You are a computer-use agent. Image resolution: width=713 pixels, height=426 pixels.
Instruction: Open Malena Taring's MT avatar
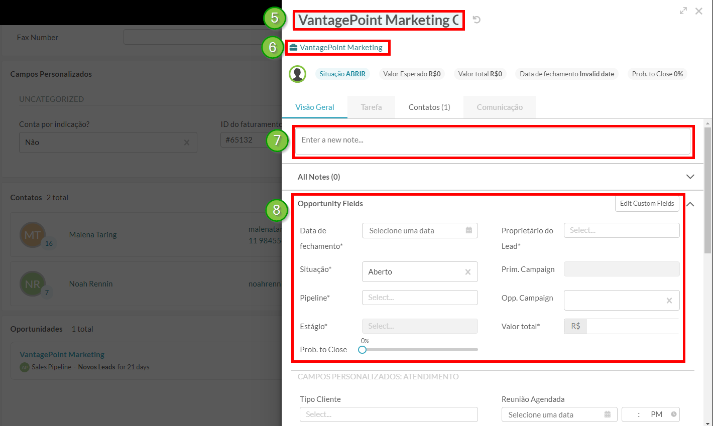click(x=33, y=235)
